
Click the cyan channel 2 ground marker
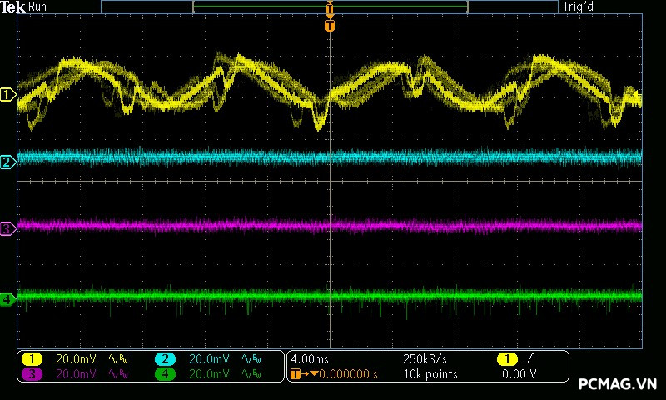8,162
